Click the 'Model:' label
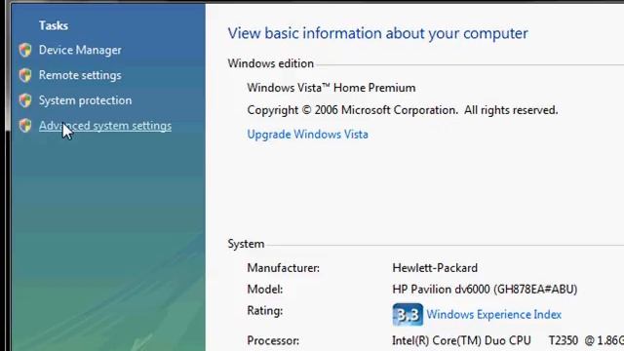Image resolution: width=624 pixels, height=351 pixels. tap(265, 290)
